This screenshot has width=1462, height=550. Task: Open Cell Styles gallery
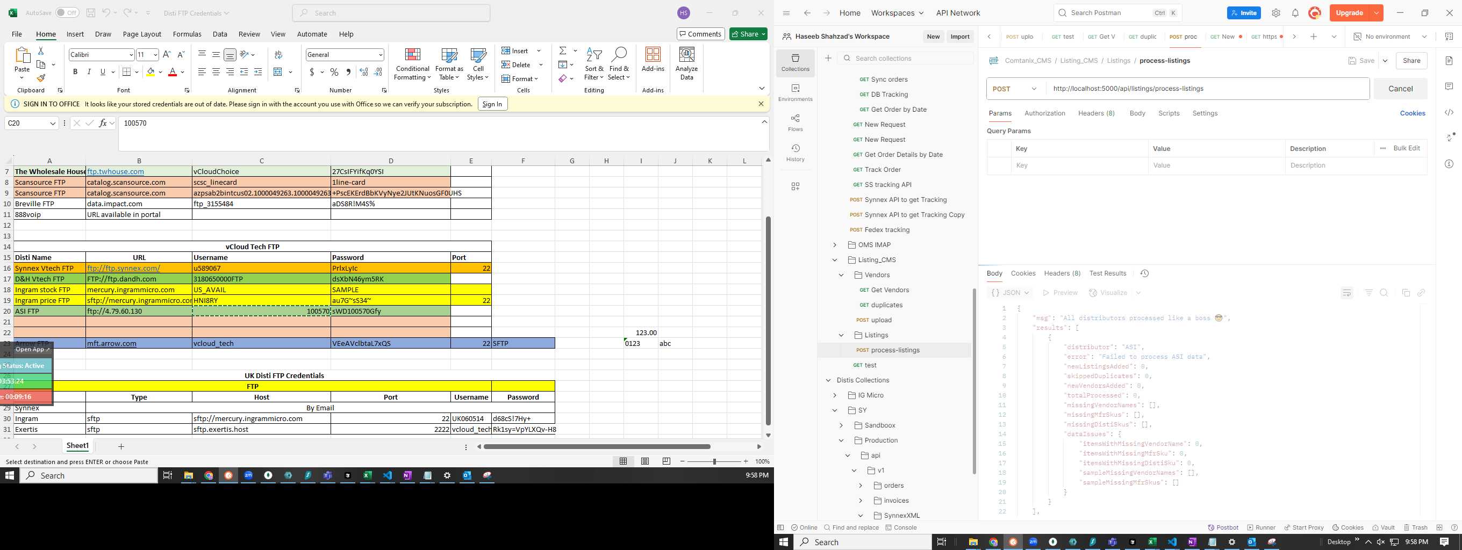[x=478, y=64]
